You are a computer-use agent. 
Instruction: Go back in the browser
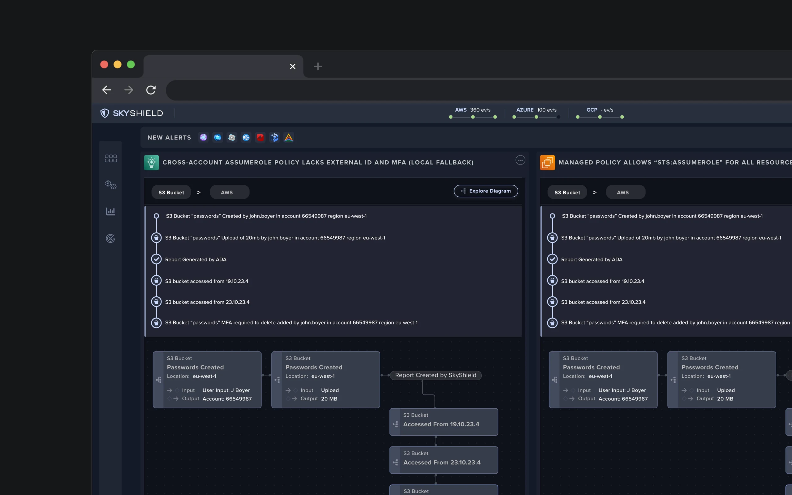click(x=107, y=90)
